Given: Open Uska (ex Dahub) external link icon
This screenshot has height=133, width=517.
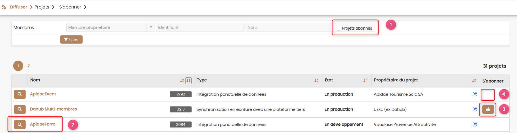Looking at the screenshot, I should pyautogui.click(x=475, y=109).
